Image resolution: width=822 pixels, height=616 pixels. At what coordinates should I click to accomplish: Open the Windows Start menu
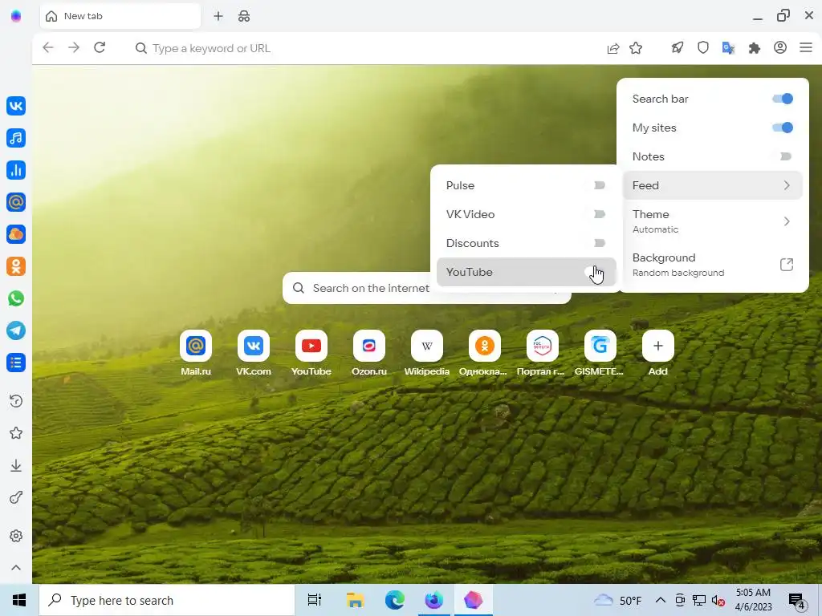point(19,600)
